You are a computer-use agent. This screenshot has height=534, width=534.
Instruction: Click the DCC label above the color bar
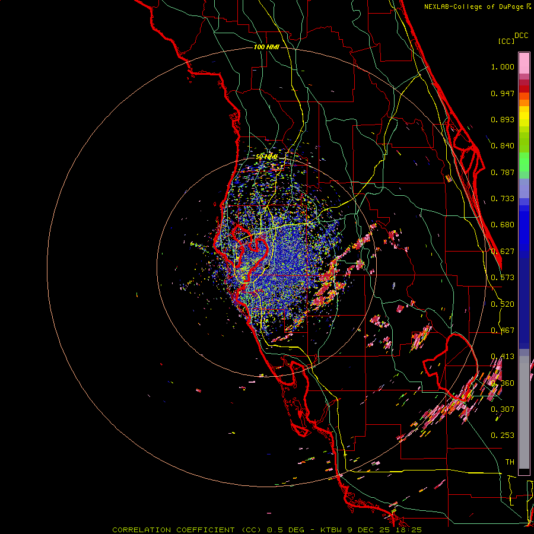click(x=522, y=36)
